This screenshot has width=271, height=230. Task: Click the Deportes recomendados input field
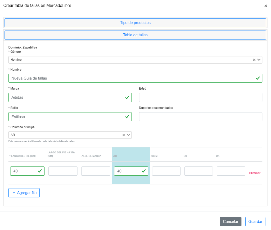click(x=201, y=117)
